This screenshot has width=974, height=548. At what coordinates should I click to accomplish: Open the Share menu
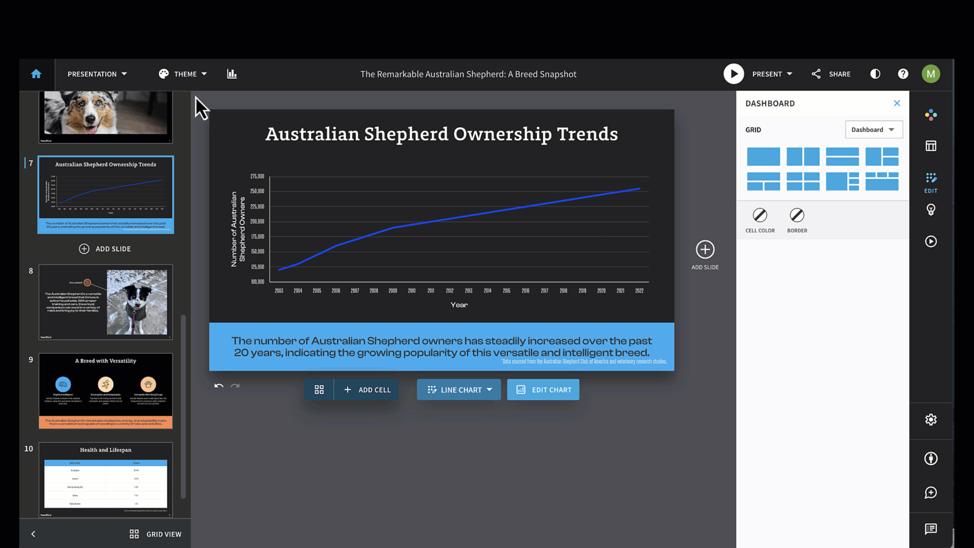coord(831,74)
